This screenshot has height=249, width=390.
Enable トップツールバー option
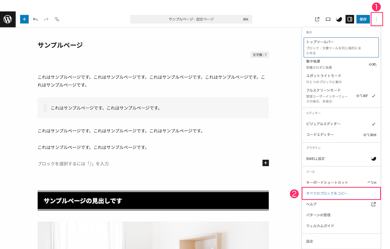tap(341, 47)
